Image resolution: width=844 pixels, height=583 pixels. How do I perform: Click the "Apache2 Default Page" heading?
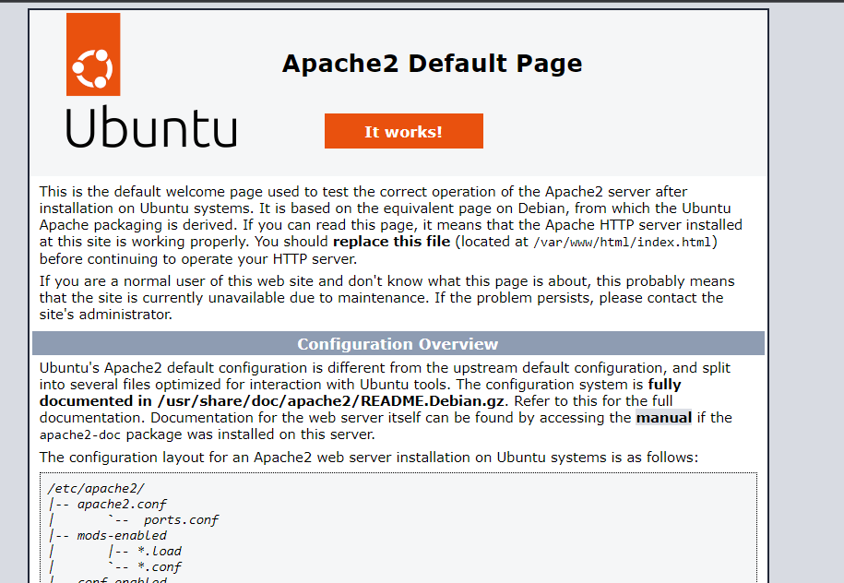coord(432,64)
